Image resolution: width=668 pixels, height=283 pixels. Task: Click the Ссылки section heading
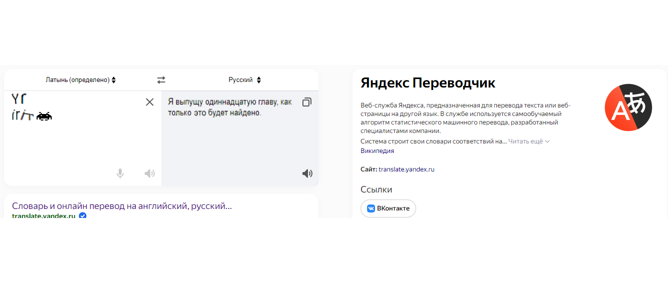click(377, 189)
